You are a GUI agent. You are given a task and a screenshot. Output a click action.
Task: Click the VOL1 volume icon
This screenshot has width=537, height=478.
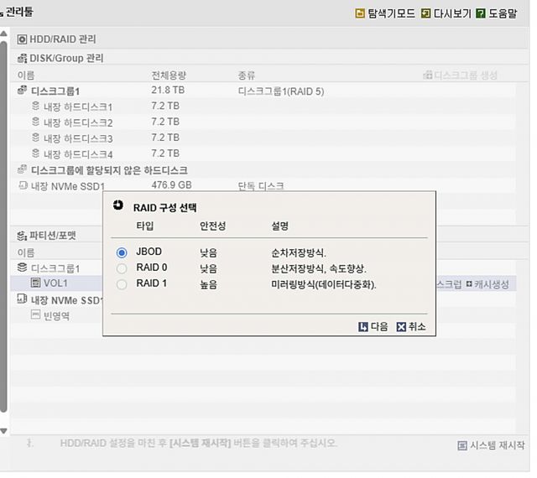[x=36, y=283]
